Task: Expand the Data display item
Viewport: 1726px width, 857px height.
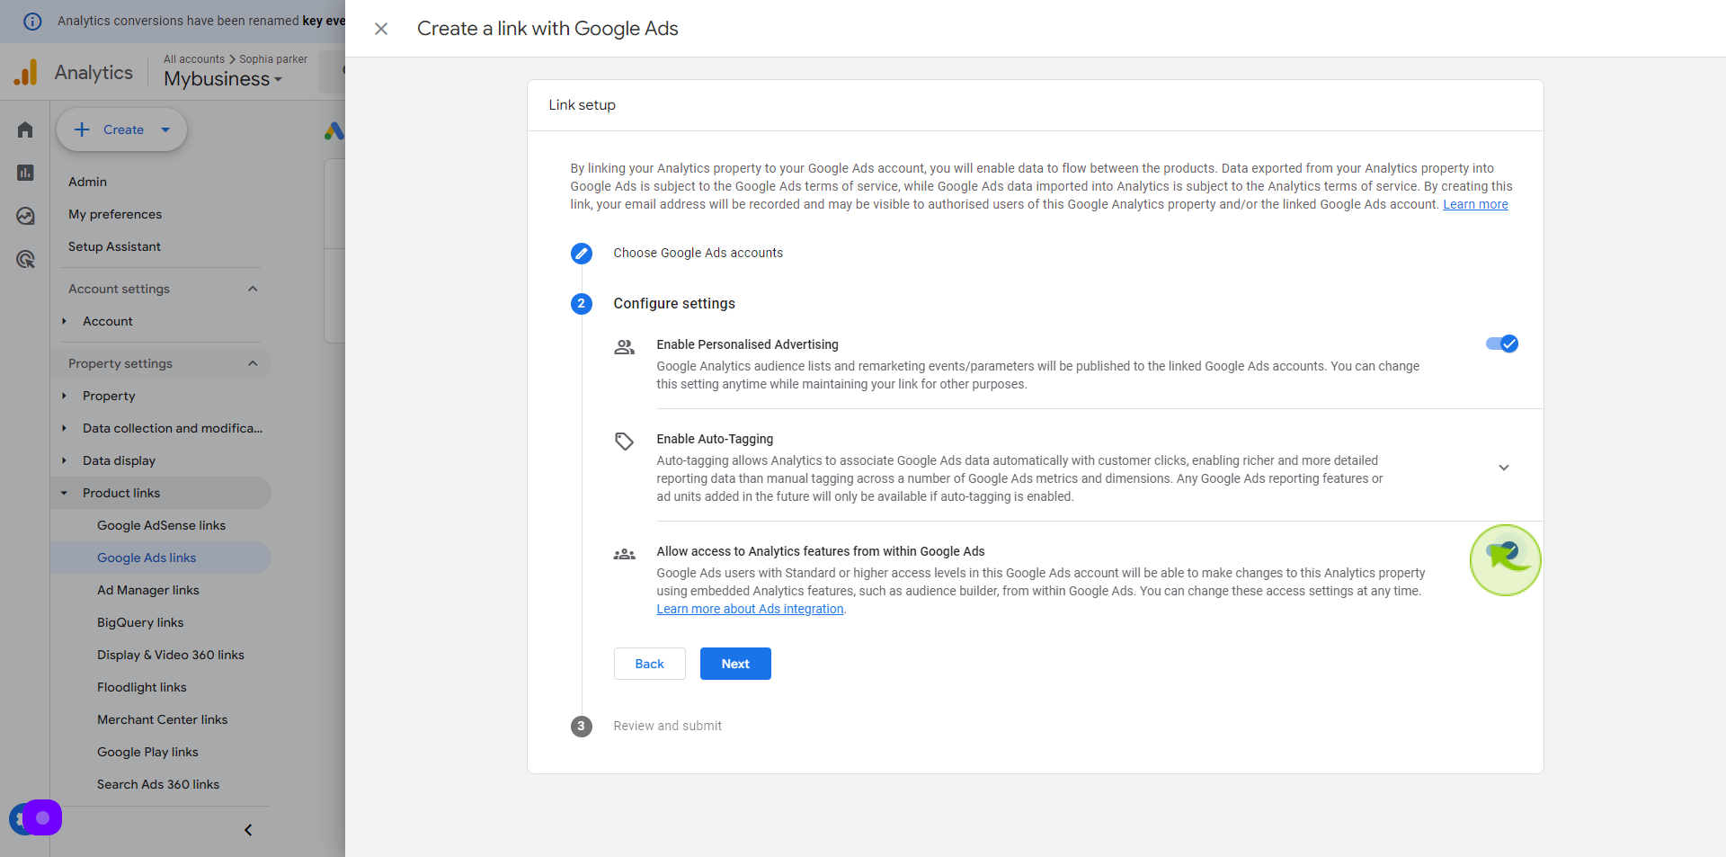Action: (64, 460)
